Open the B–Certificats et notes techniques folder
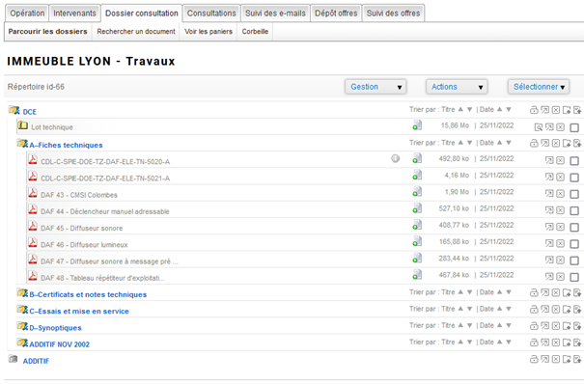The height and width of the screenshot is (384, 584). click(88, 294)
